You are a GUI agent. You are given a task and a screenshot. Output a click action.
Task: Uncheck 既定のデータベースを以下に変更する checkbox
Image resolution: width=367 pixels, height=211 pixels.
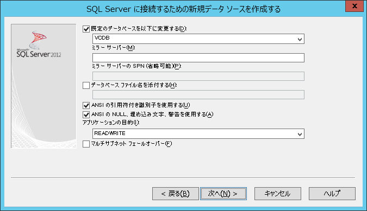(86, 29)
